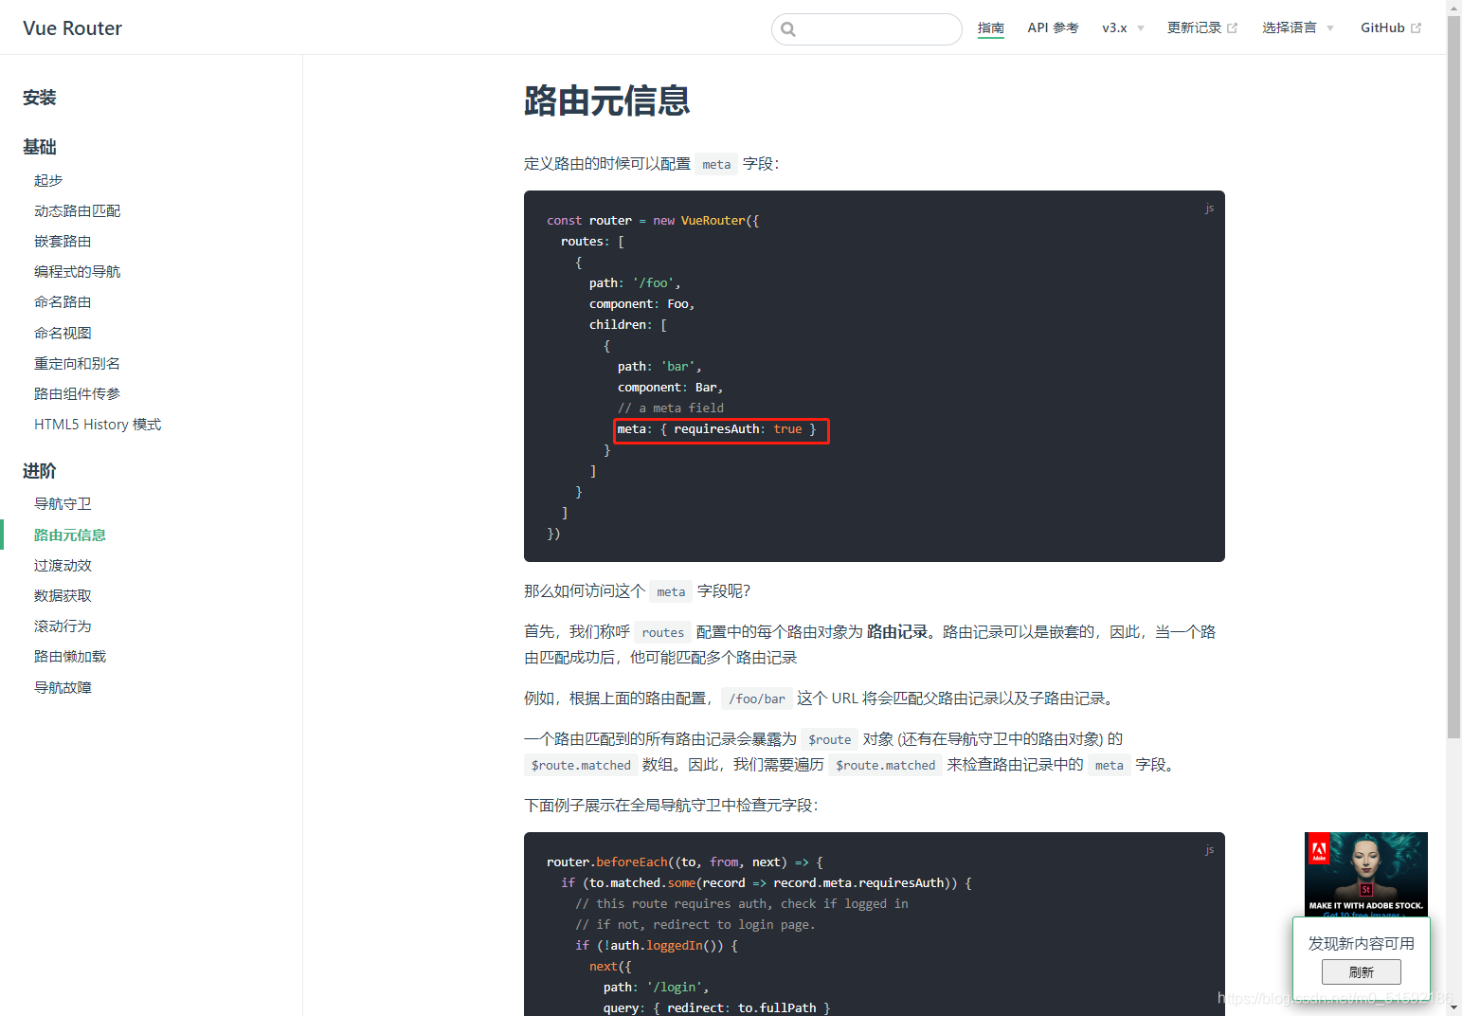This screenshot has width=1462, height=1016.
Task: Select HTML5 History 模式 in the sidebar
Action: (97, 424)
